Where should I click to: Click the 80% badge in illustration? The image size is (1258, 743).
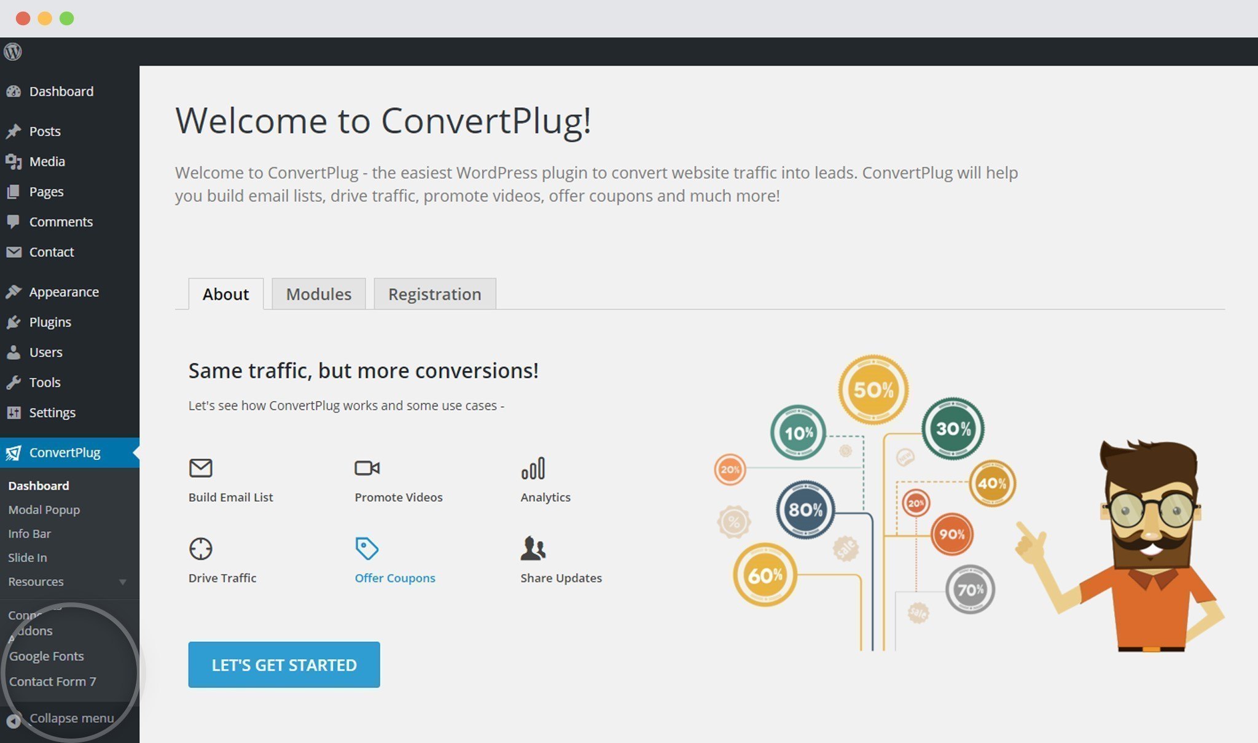805,509
